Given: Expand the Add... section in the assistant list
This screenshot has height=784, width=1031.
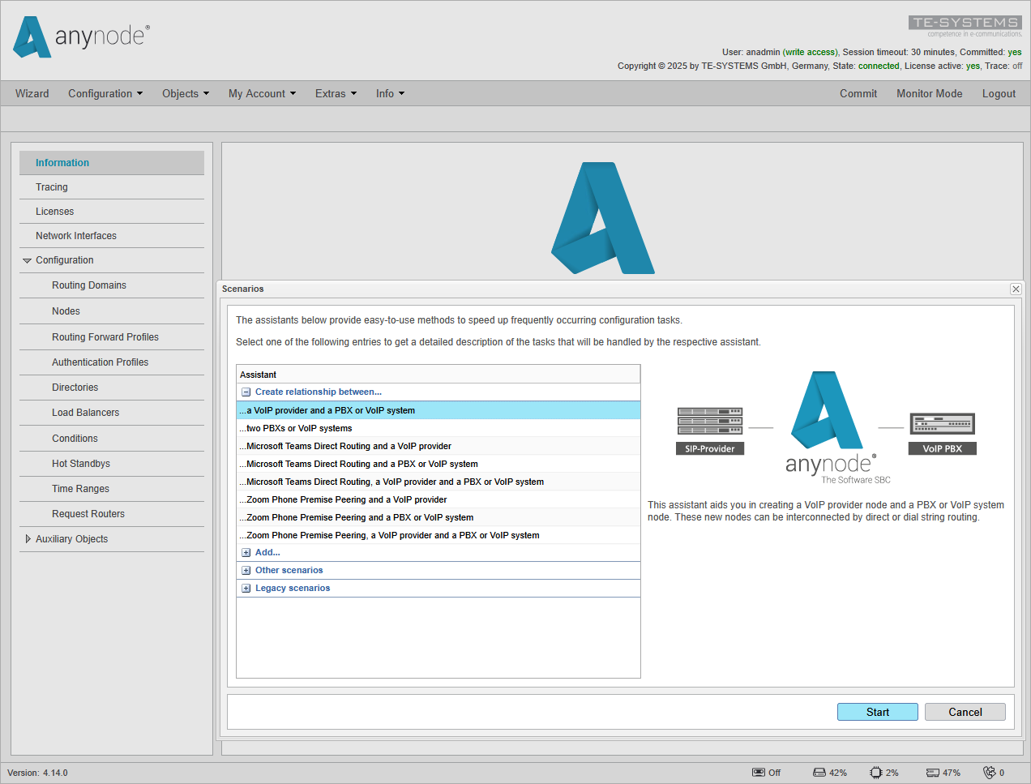Looking at the screenshot, I should (x=246, y=552).
